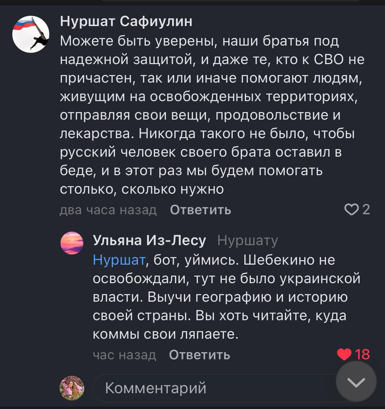Click the name Ульяна Из-Лесу
This screenshot has height=409, width=385.
pos(149,241)
